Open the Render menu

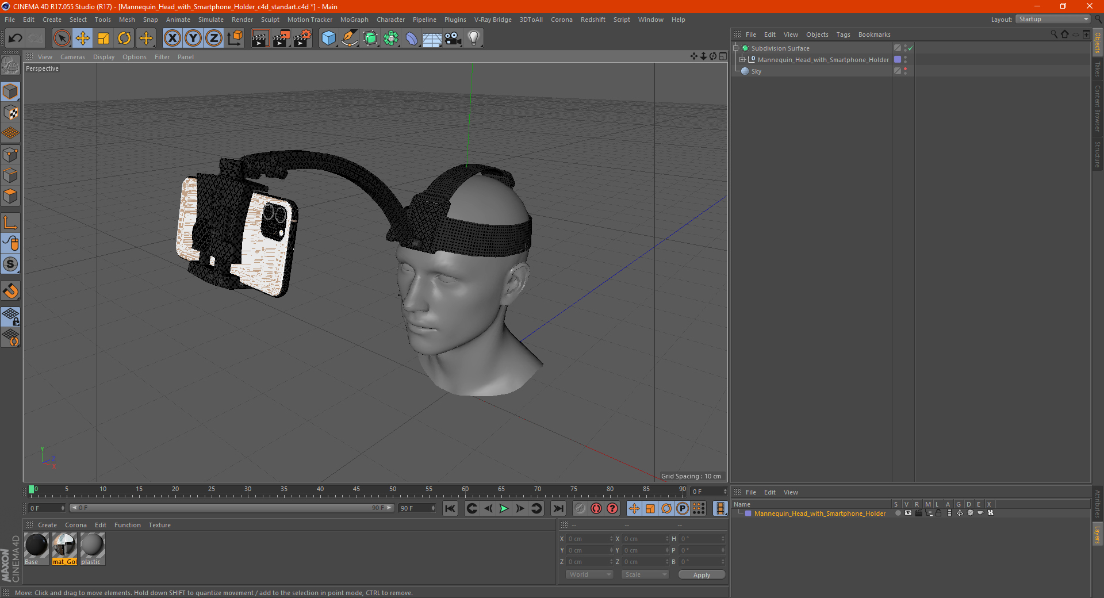coord(242,20)
